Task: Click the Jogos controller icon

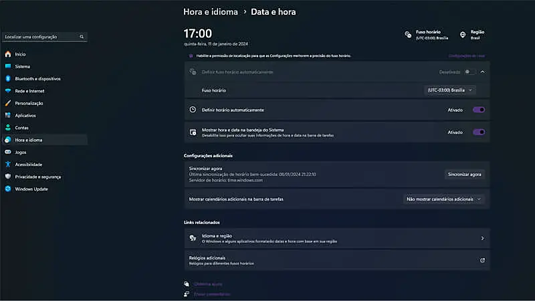Action: point(8,152)
